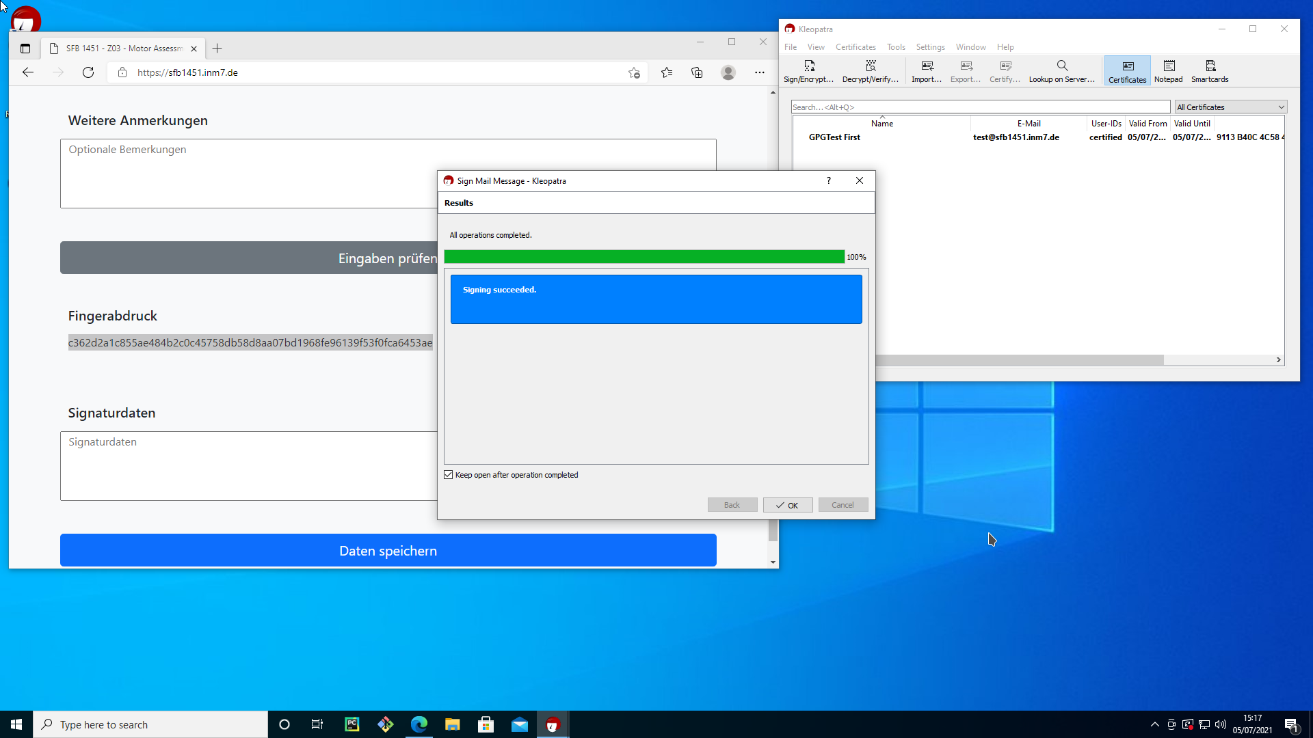The height and width of the screenshot is (738, 1313).
Task: Open Kleopatra File menu
Action: point(791,47)
